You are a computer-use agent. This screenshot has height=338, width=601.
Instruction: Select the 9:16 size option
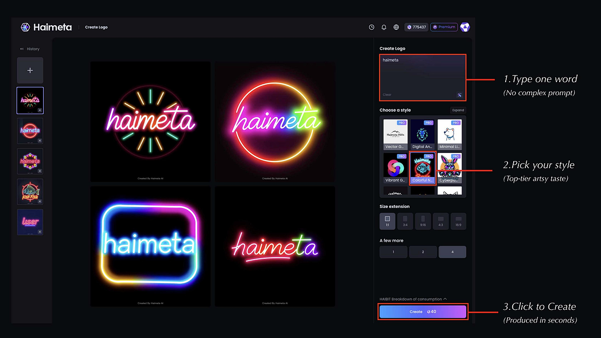point(423,221)
